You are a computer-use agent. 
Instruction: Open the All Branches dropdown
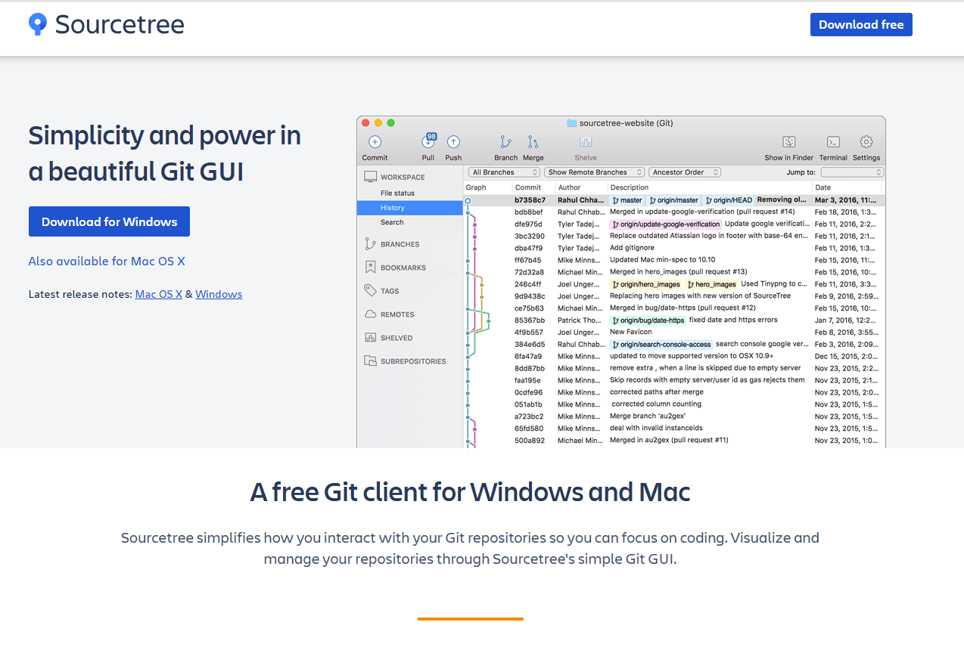(503, 172)
